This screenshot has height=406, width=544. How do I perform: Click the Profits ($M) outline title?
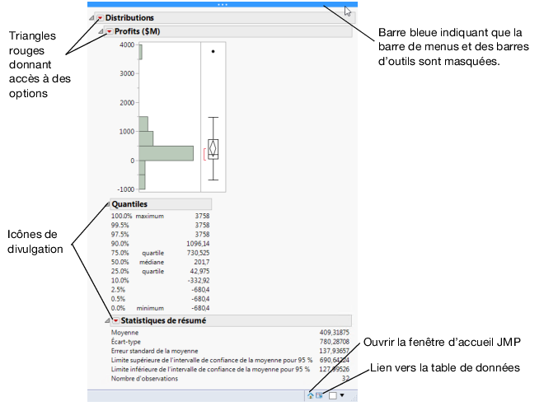pyautogui.click(x=138, y=31)
